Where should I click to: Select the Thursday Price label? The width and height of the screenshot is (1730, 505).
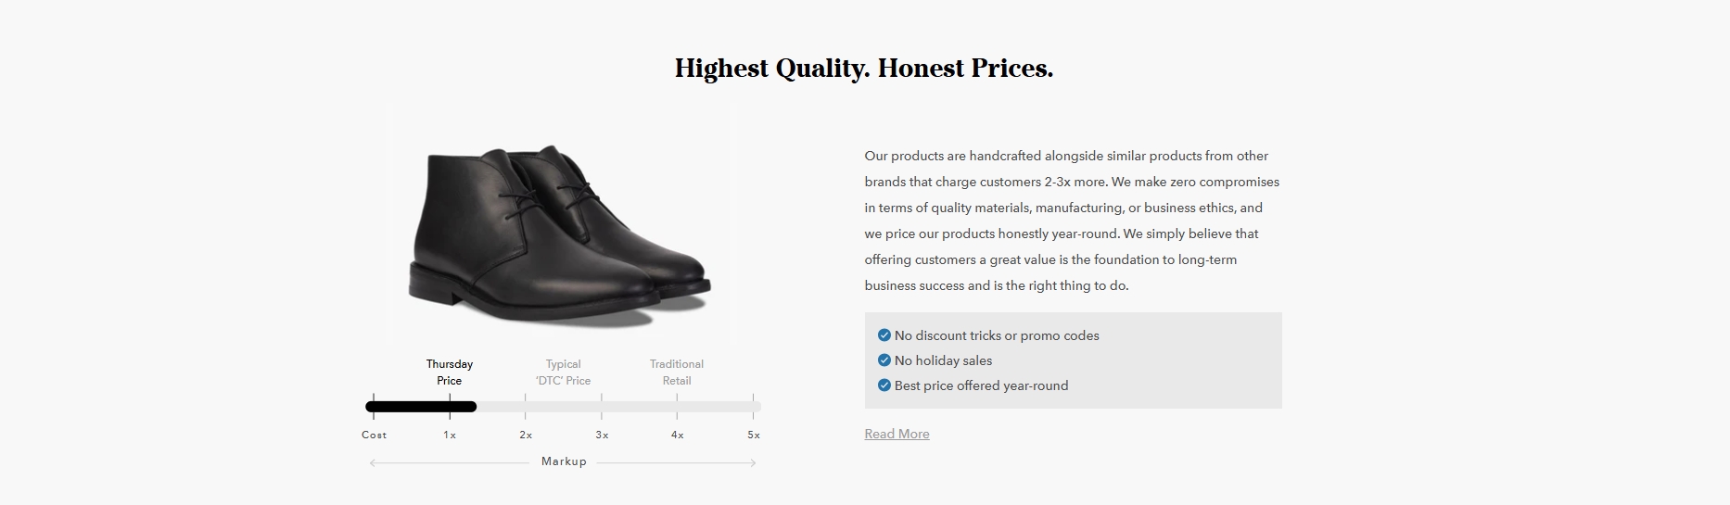click(450, 372)
